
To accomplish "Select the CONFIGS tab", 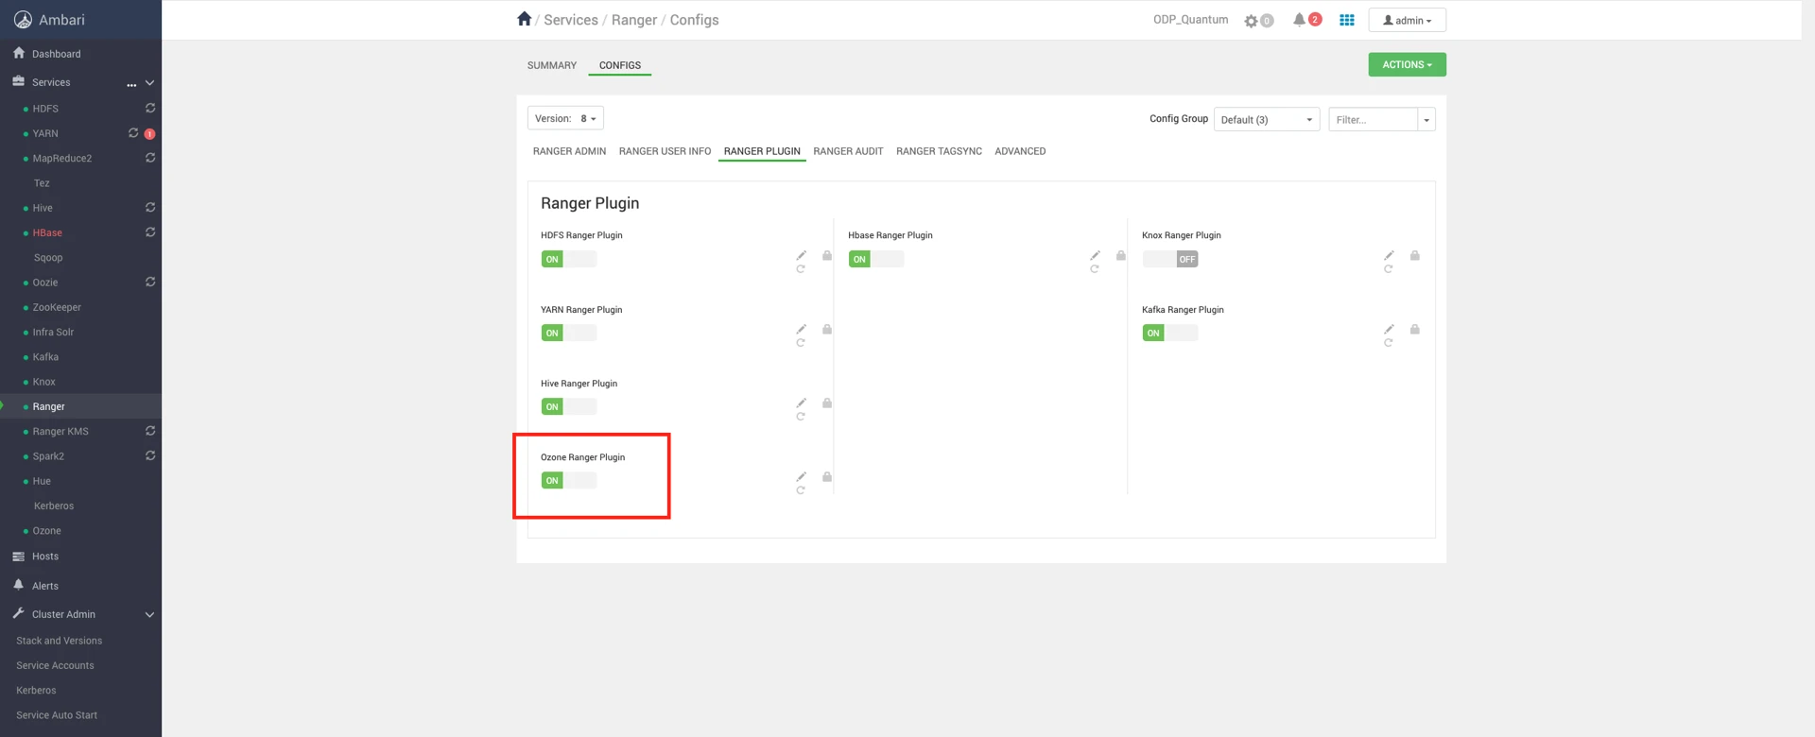I will pos(620,65).
